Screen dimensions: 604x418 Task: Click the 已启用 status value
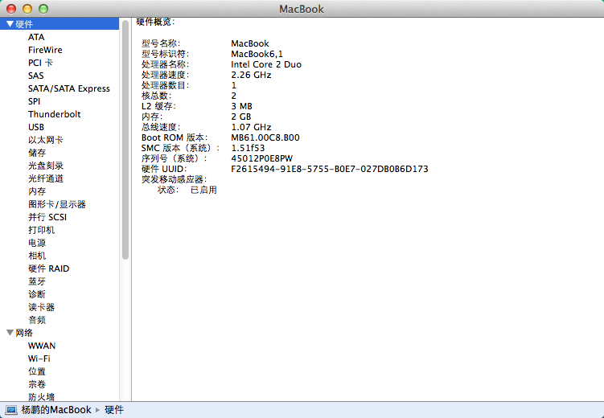click(x=203, y=190)
